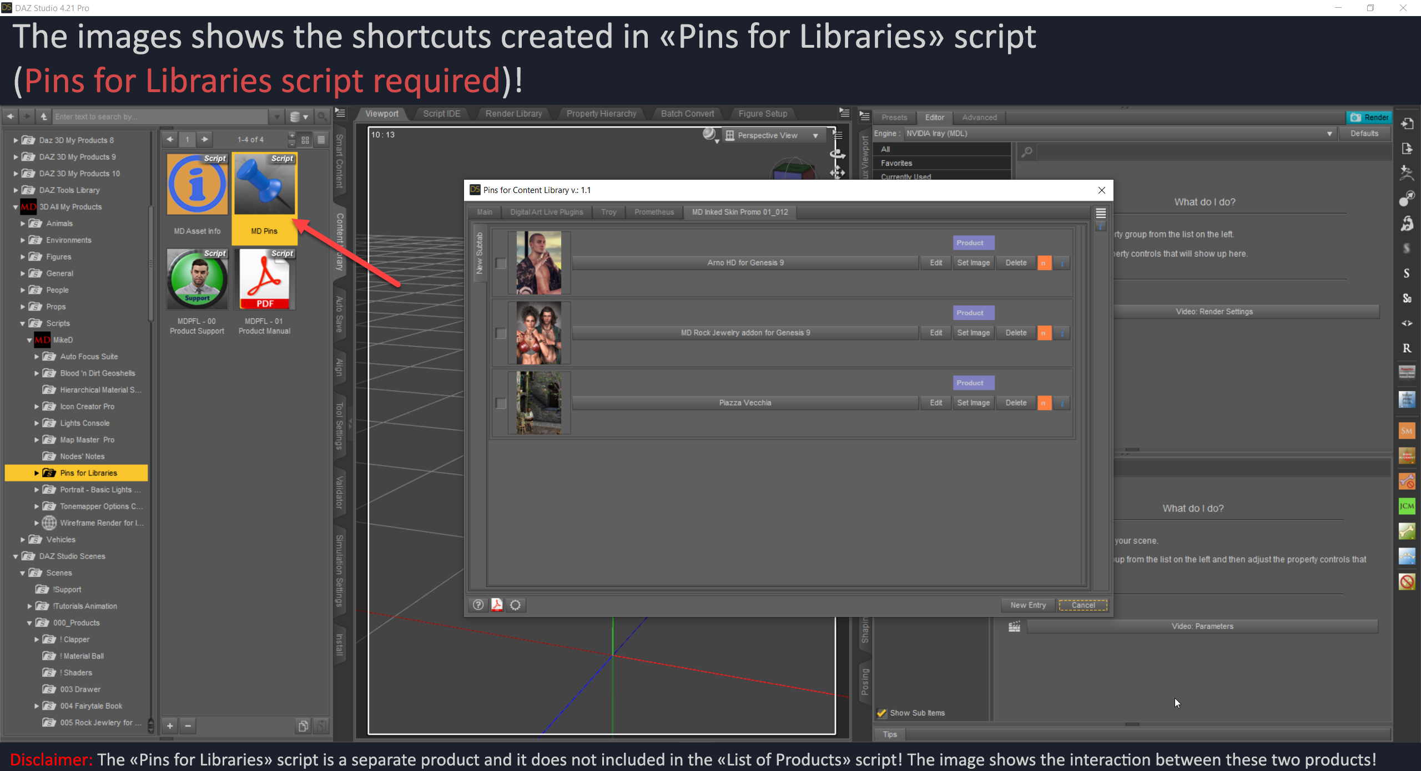Click the New Subtab vertical button
The width and height of the screenshot is (1421, 771).
pos(480,253)
